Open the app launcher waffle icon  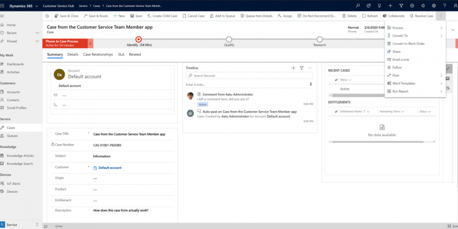click(x=3, y=6)
